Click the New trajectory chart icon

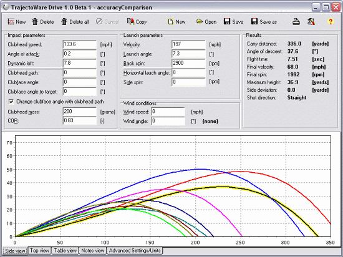11,21
